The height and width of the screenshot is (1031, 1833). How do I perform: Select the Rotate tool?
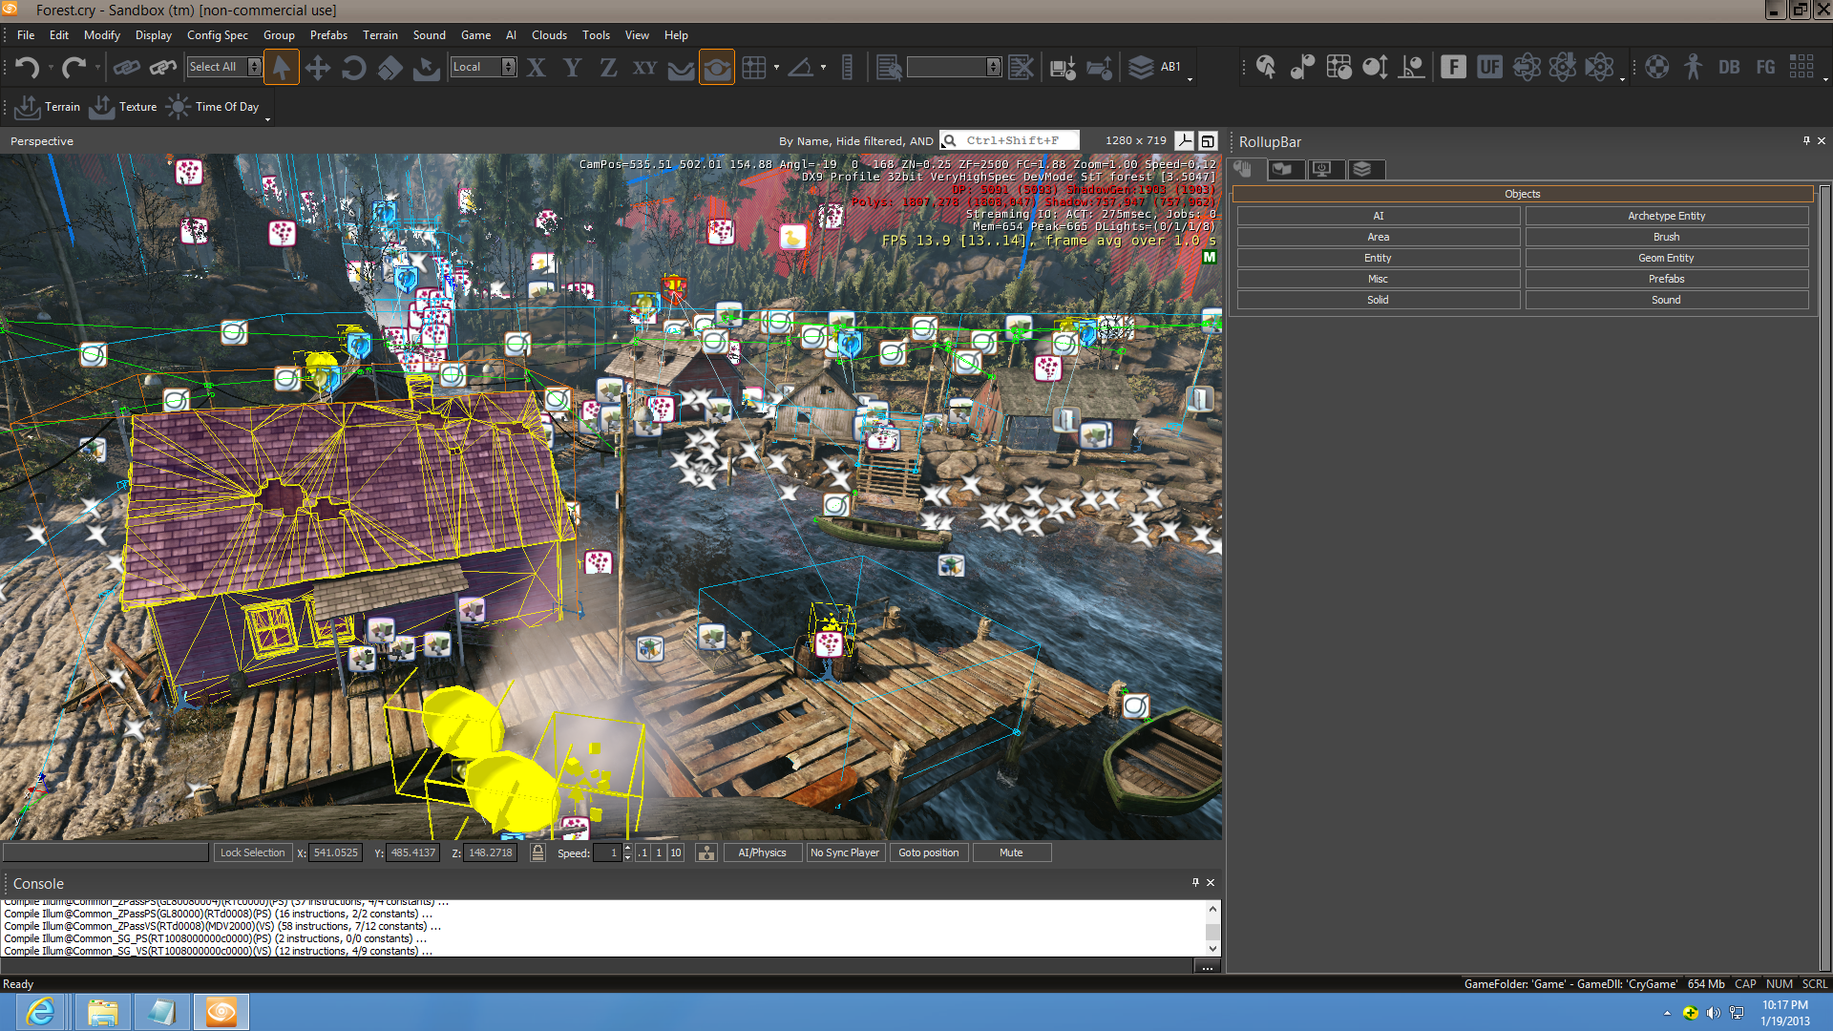pos(353,67)
